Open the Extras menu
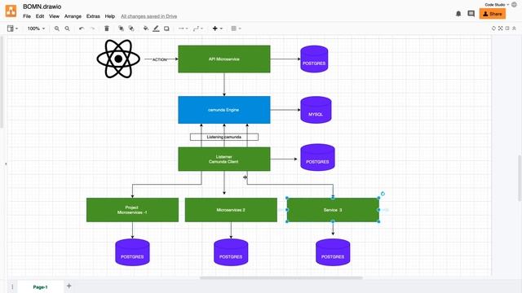Image resolution: width=522 pixels, height=293 pixels. click(x=93, y=16)
